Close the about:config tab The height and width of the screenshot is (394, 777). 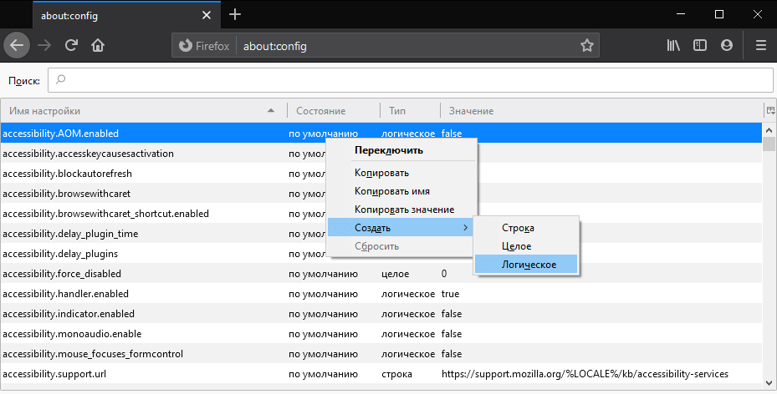pyautogui.click(x=207, y=15)
